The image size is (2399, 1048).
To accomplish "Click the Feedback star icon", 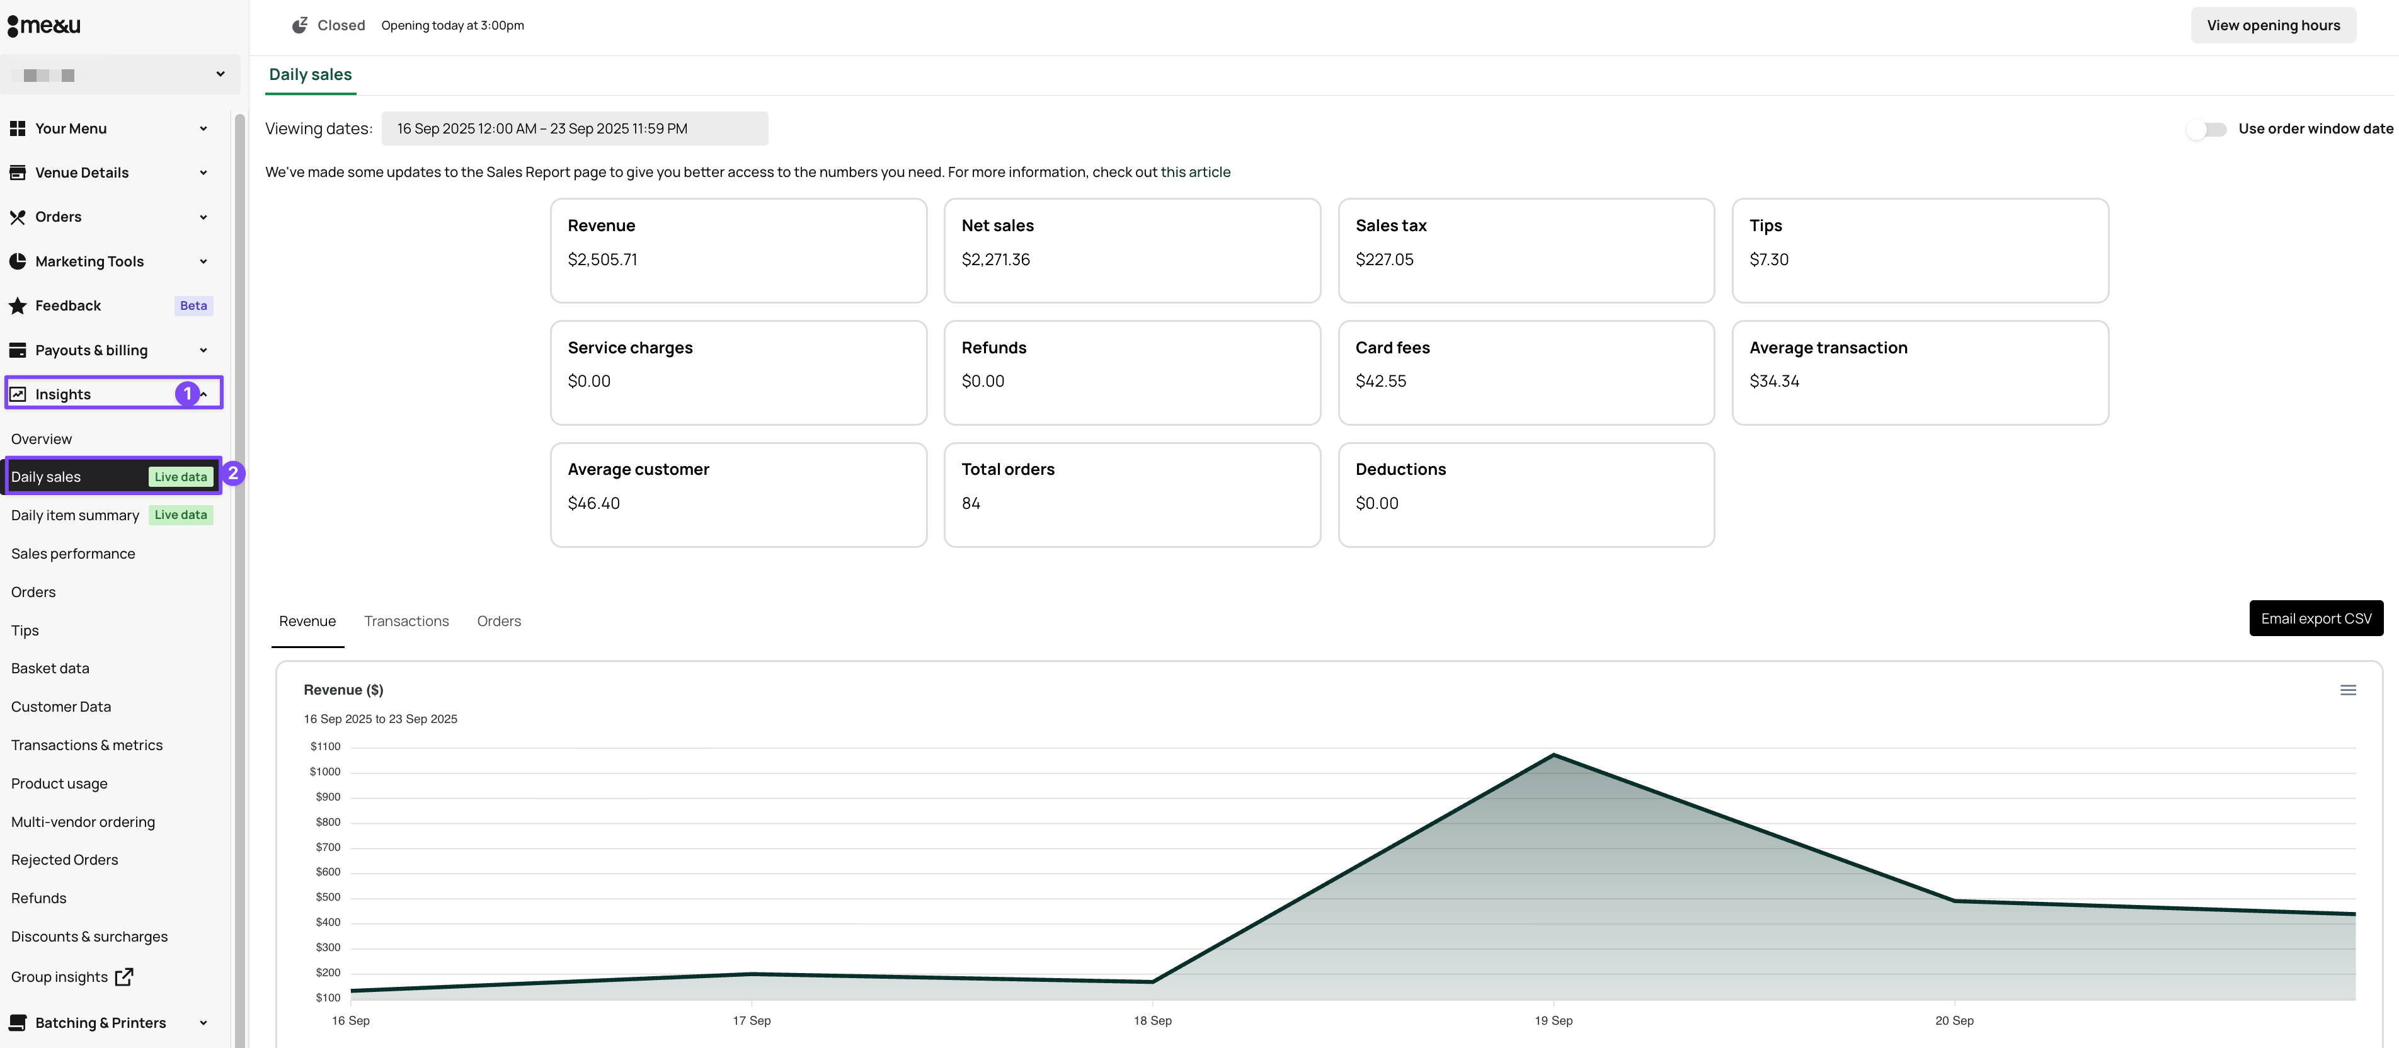I will (18, 305).
